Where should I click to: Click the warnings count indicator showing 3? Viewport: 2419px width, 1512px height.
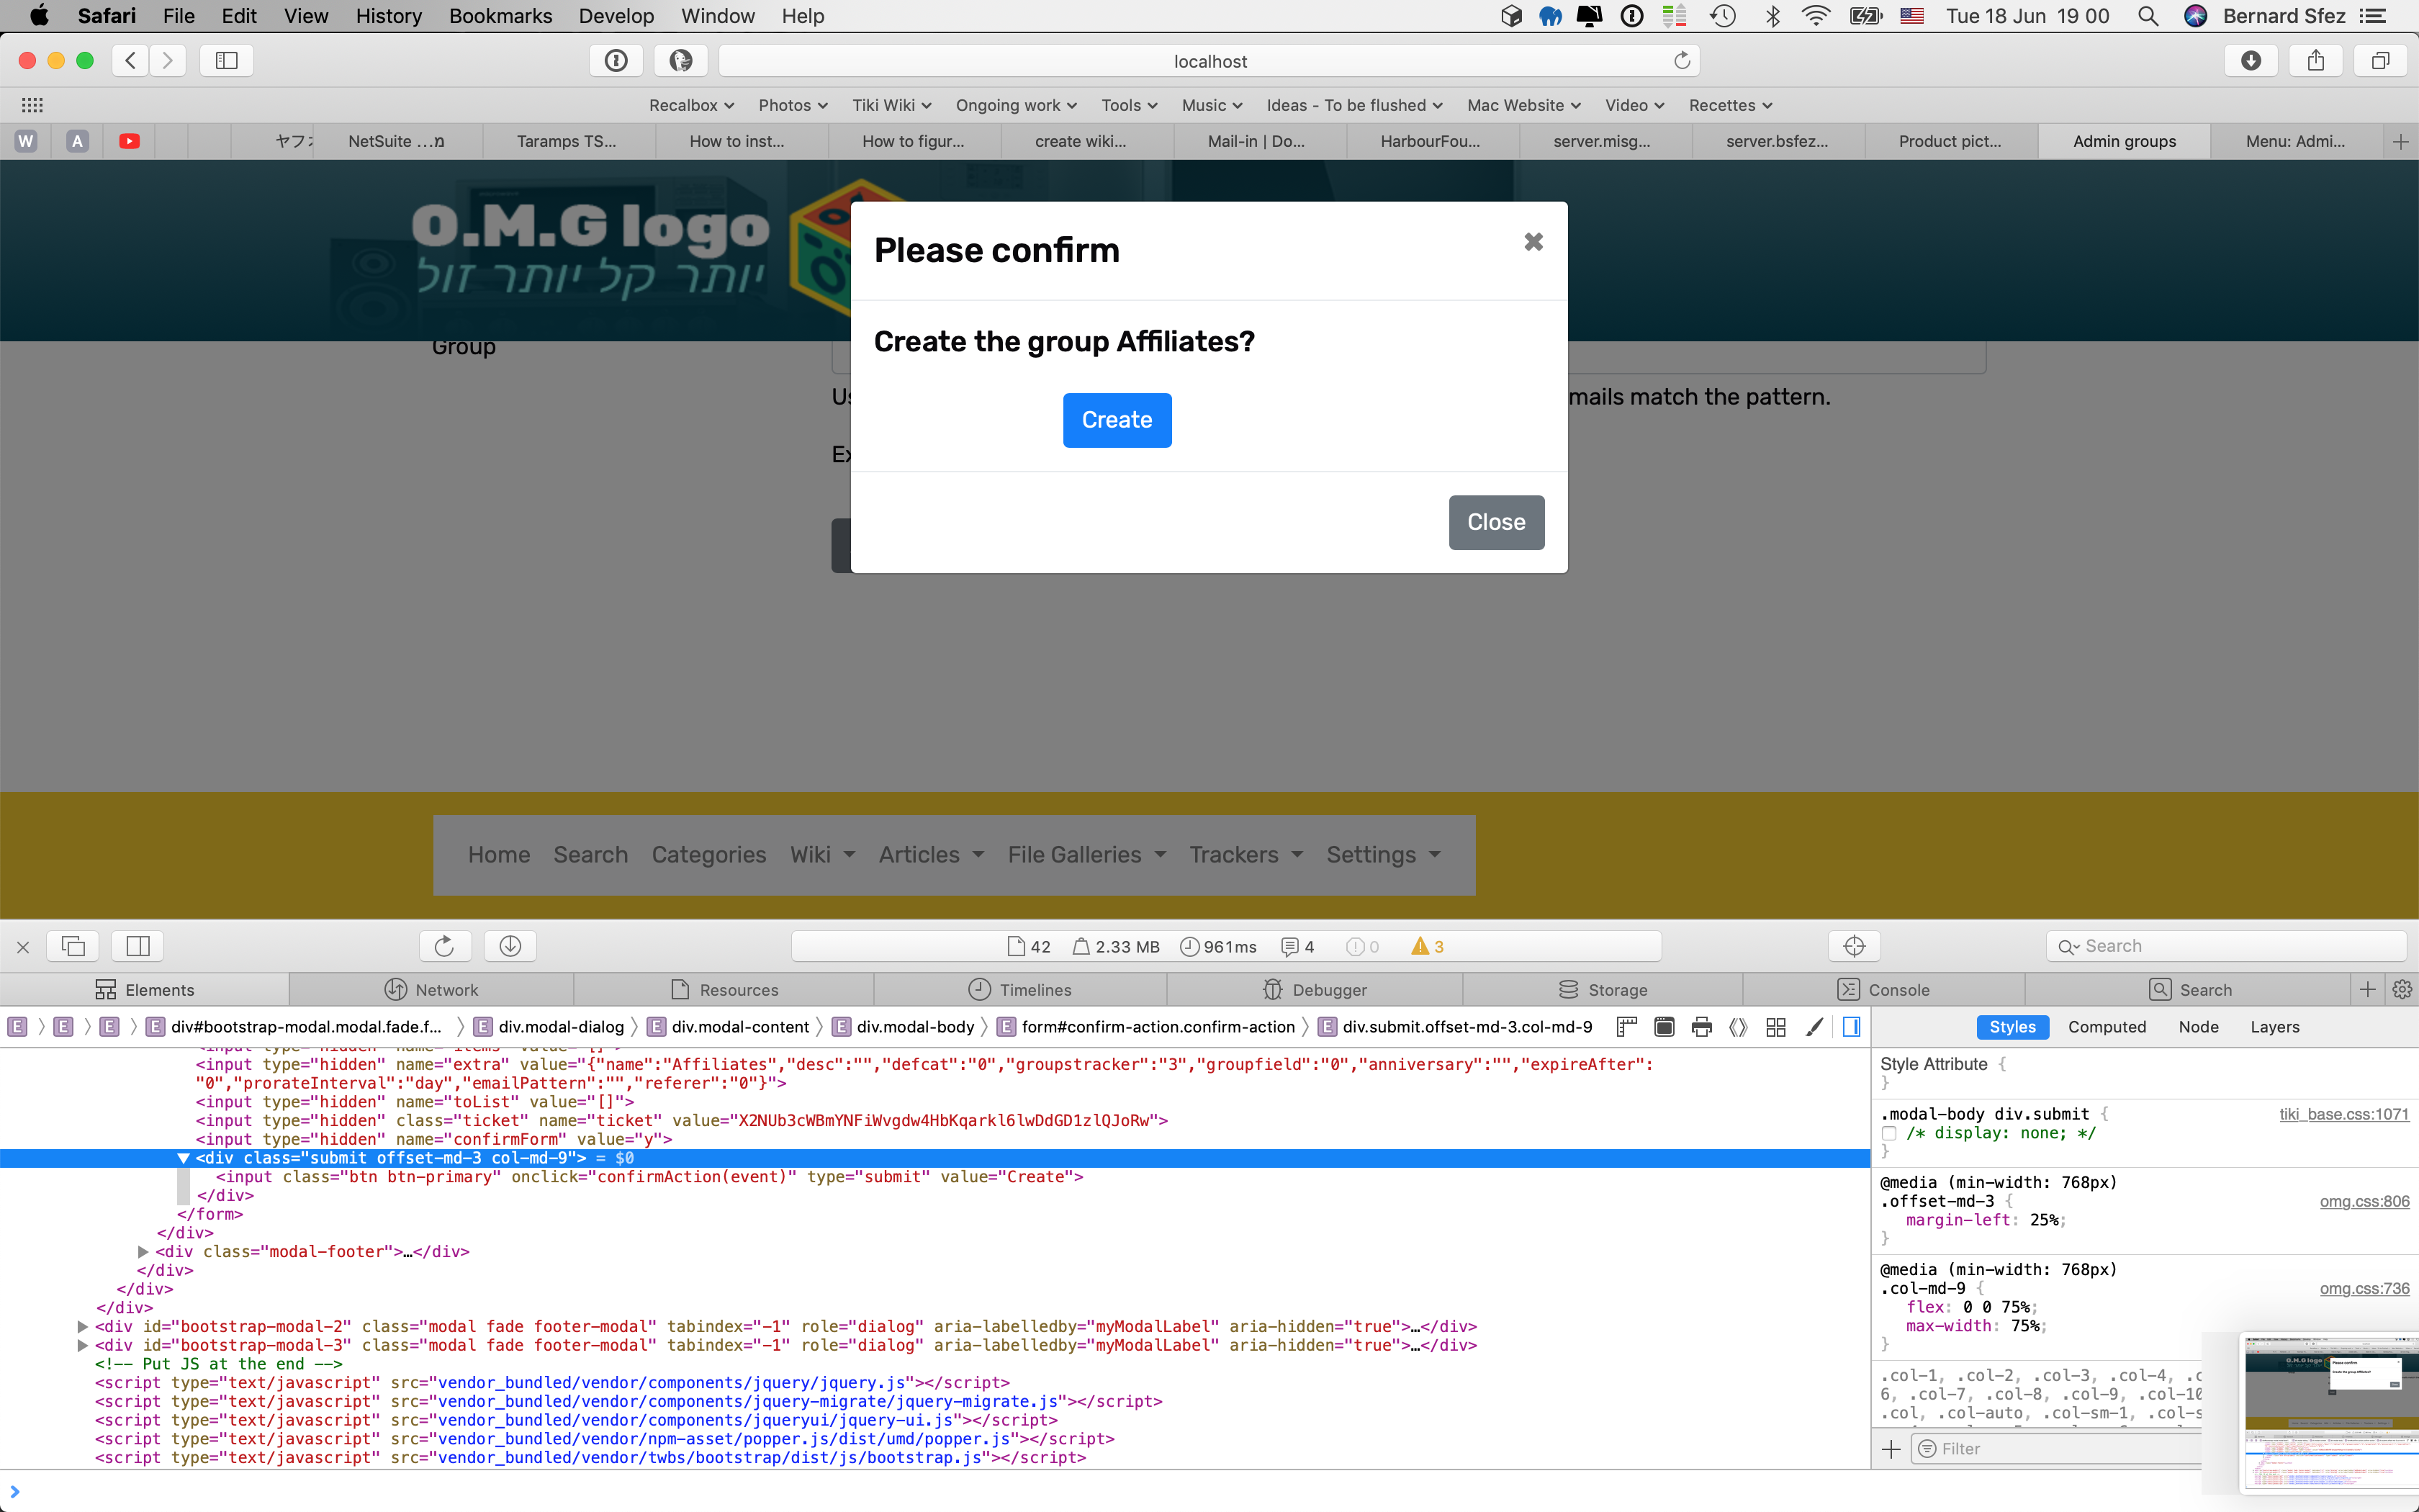click(x=1428, y=947)
